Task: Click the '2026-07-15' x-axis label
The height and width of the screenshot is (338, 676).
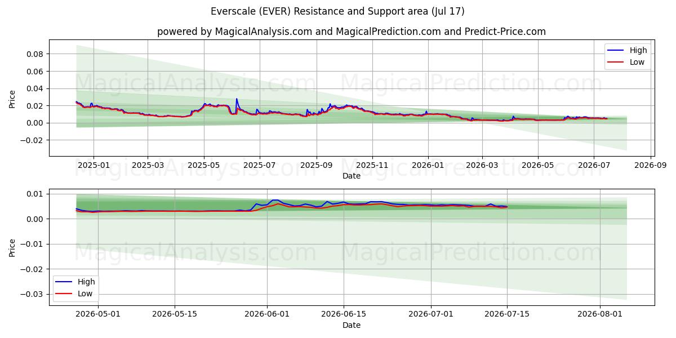Action: tap(508, 315)
